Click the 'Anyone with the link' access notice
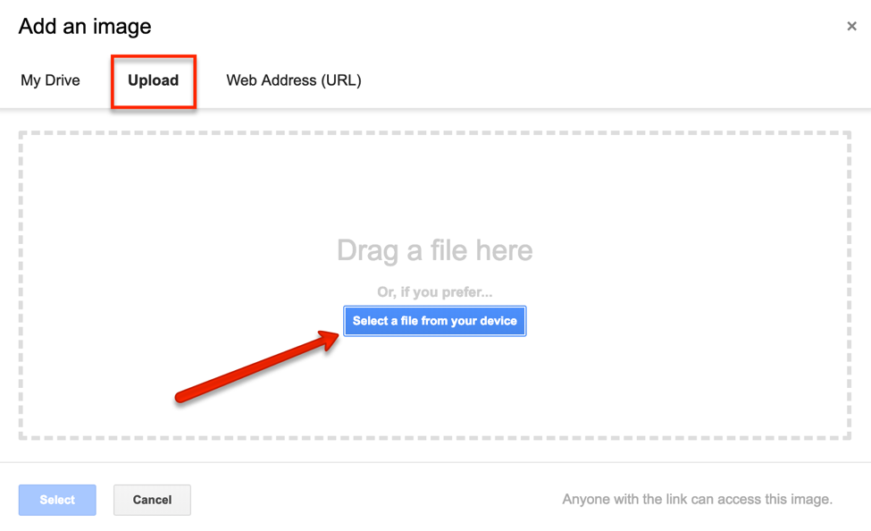 point(697,500)
